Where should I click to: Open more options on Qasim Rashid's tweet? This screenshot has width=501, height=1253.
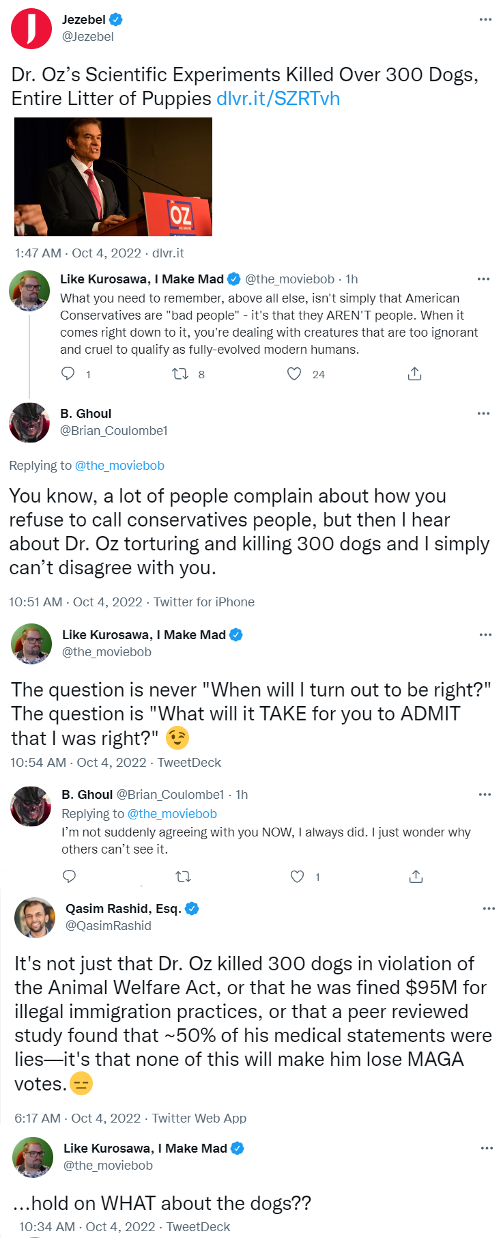pyautogui.click(x=489, y=908)
